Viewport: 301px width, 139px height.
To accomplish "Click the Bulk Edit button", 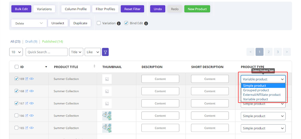I will pos(21,9).
